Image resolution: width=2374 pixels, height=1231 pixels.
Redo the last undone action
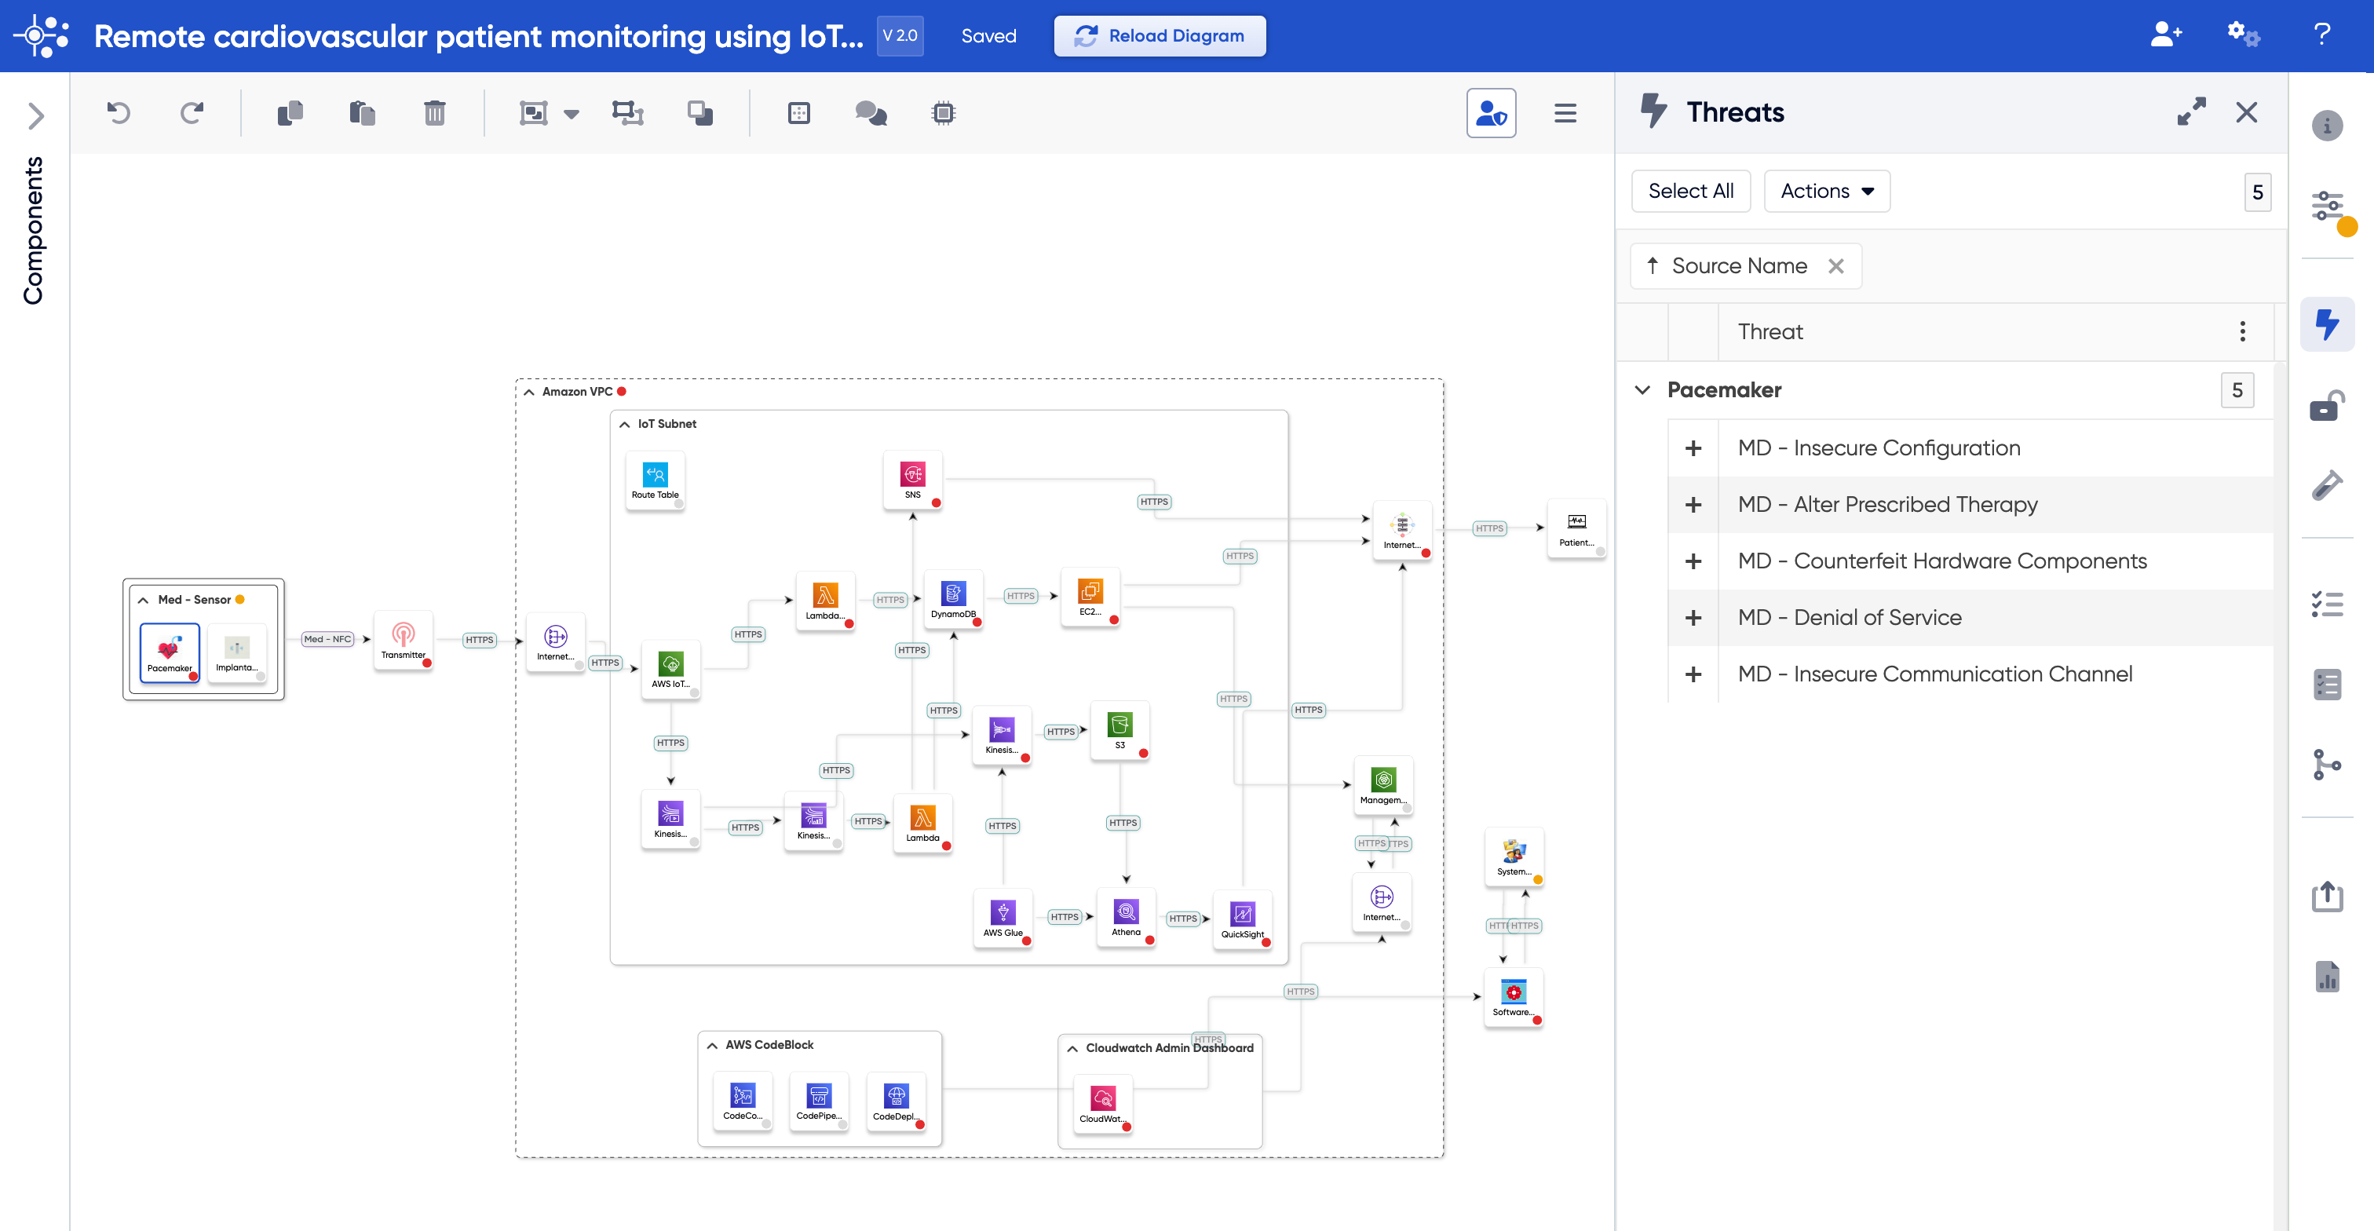192,113
